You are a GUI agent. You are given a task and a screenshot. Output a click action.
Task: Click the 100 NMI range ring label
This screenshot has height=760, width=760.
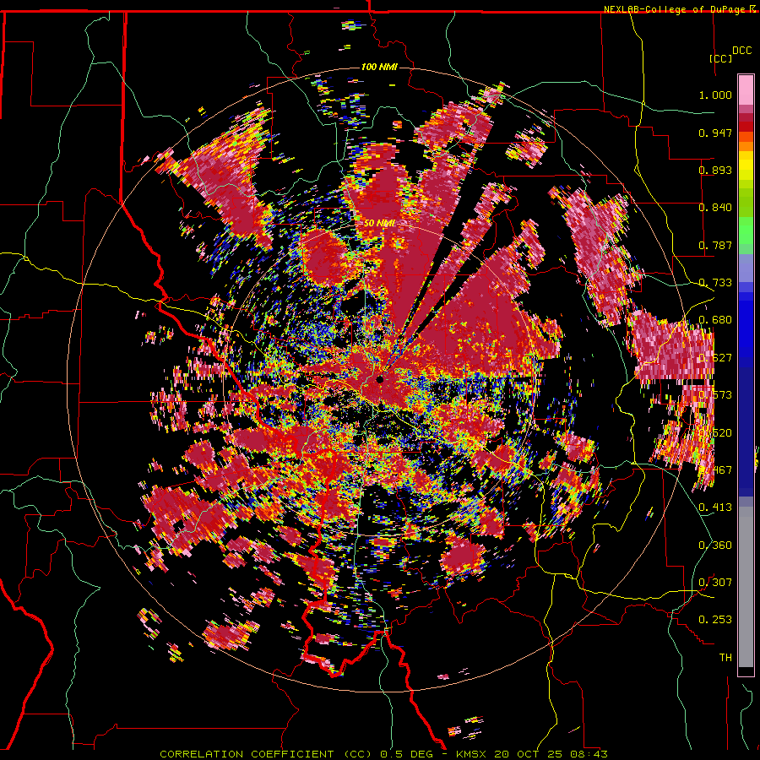click(x=379, y=67)
